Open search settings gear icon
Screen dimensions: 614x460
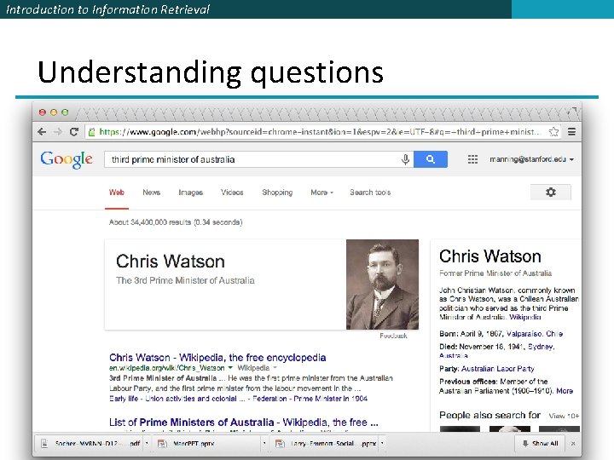tap(551, 192)
